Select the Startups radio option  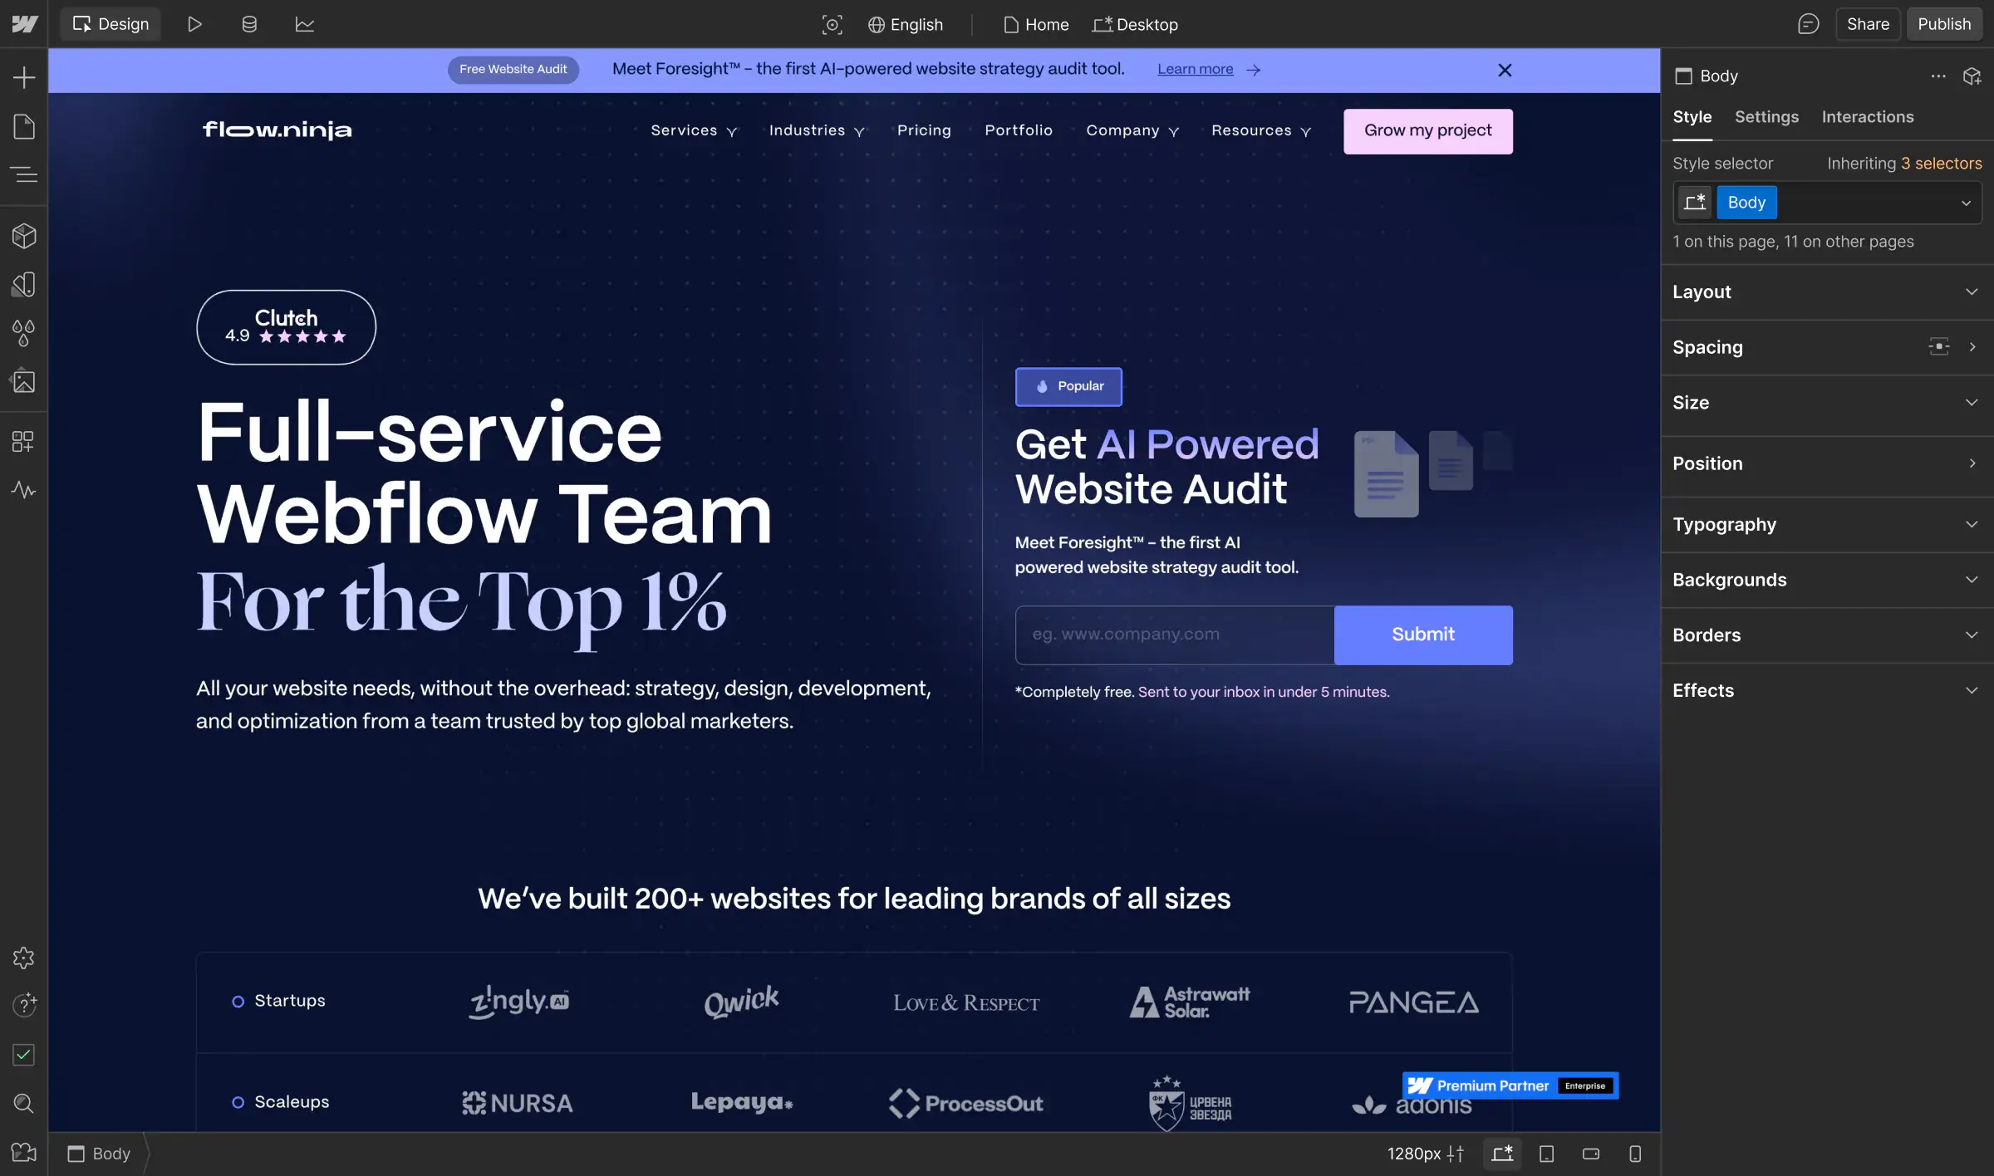[238, 1002]
